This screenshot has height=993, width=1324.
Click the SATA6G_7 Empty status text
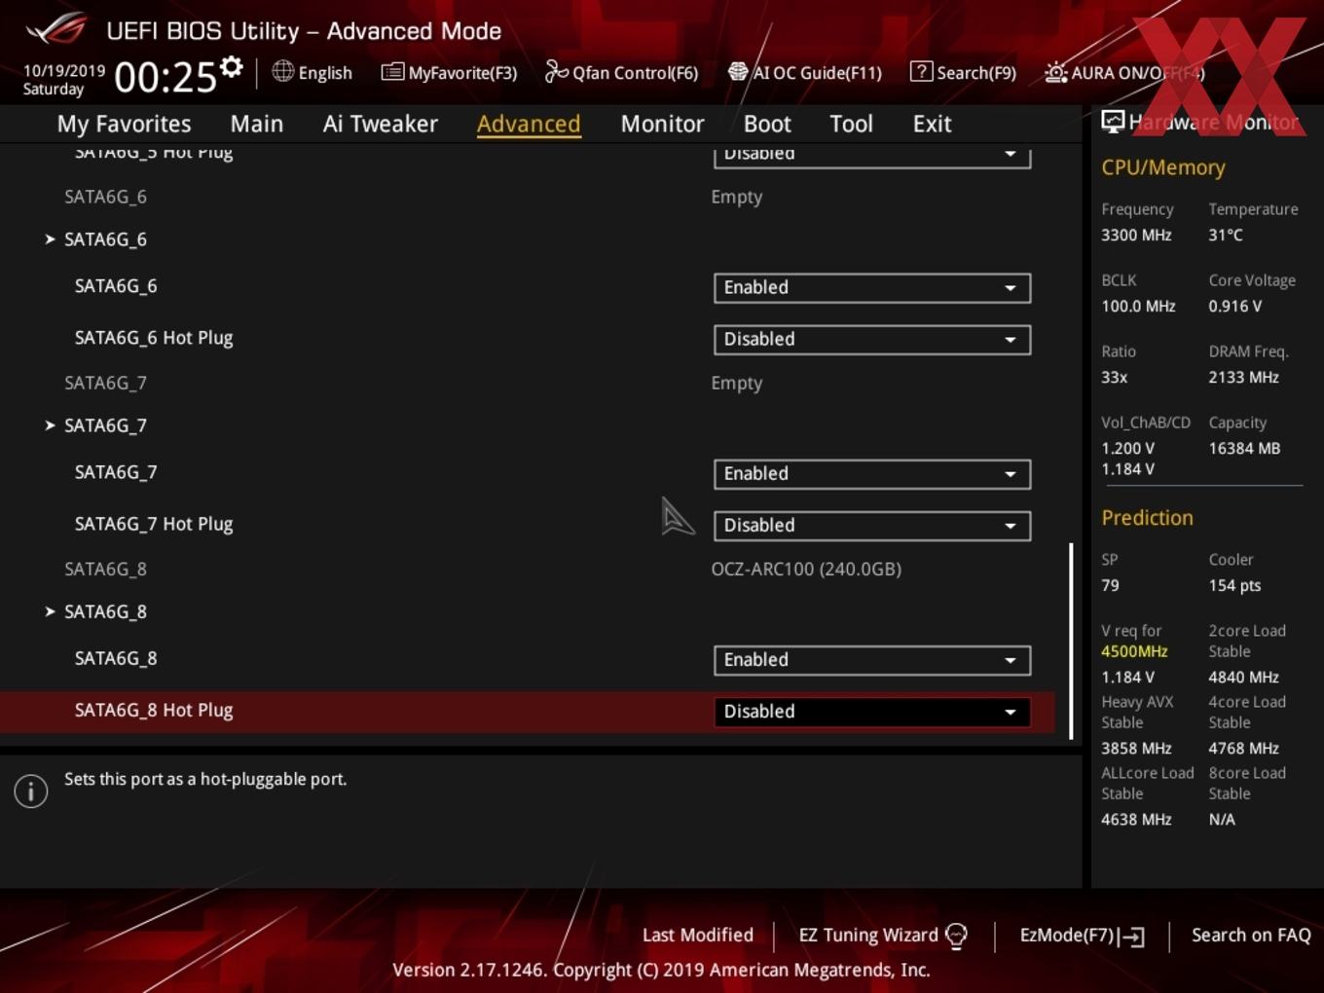tap(737, 384)
